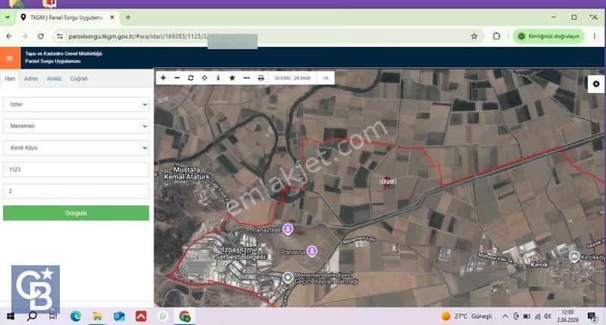Click the green Sorgula button
606x325 pixels.
76,213
